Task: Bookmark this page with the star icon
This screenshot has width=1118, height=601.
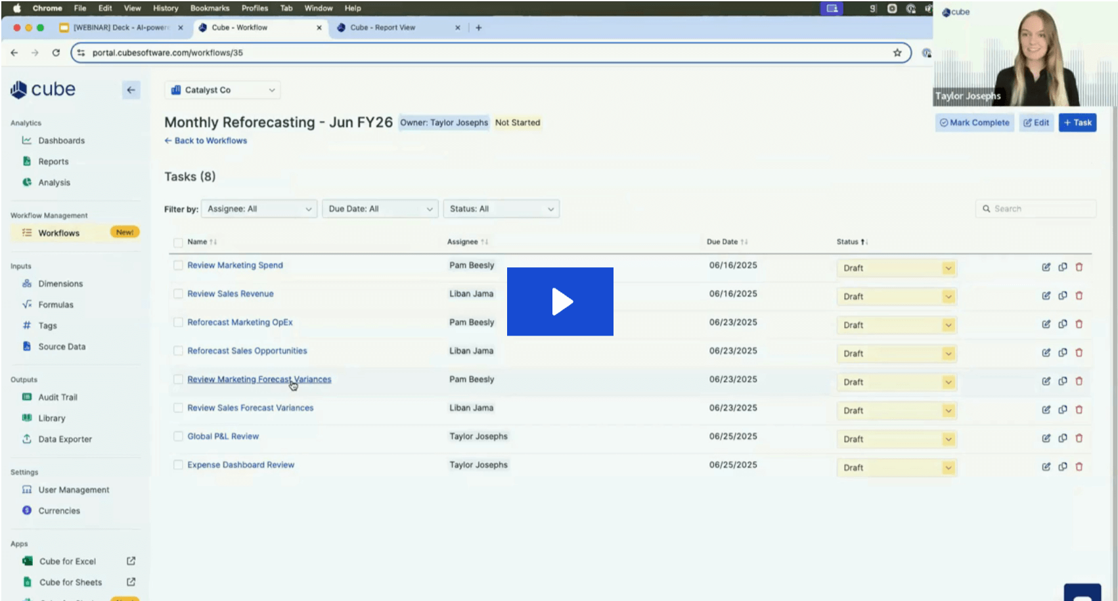Action: coord(897,53)
